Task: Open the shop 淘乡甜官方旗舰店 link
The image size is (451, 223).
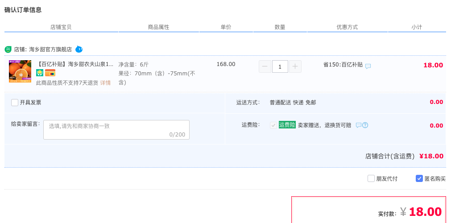Action: point(50,50)
